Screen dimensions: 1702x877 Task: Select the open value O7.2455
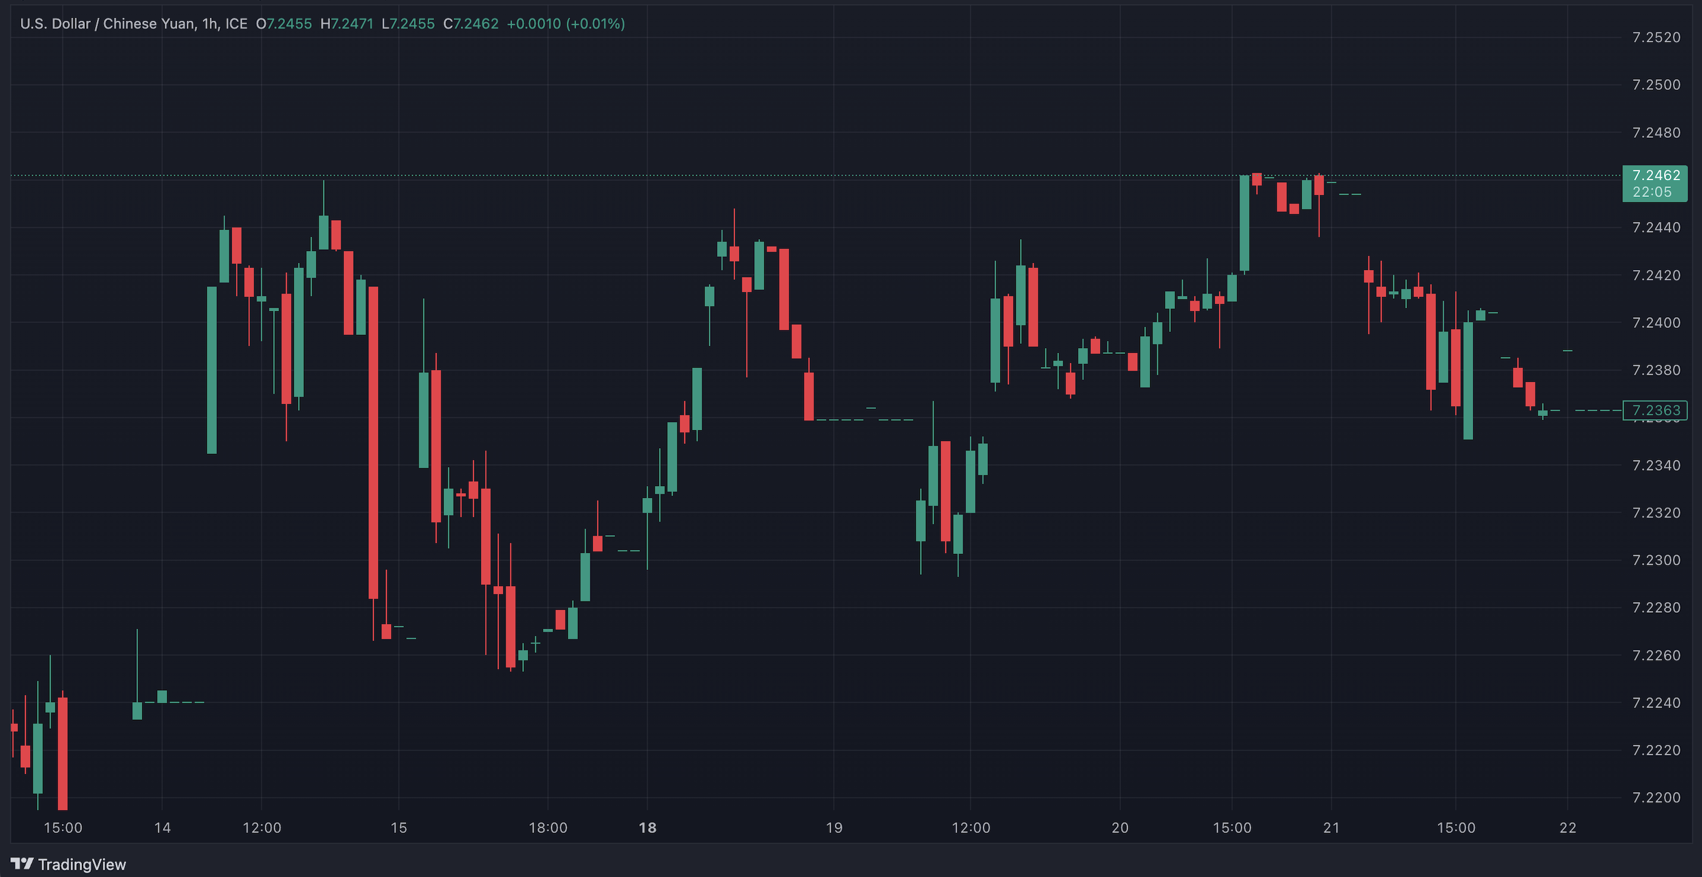(x=284, y=24)
